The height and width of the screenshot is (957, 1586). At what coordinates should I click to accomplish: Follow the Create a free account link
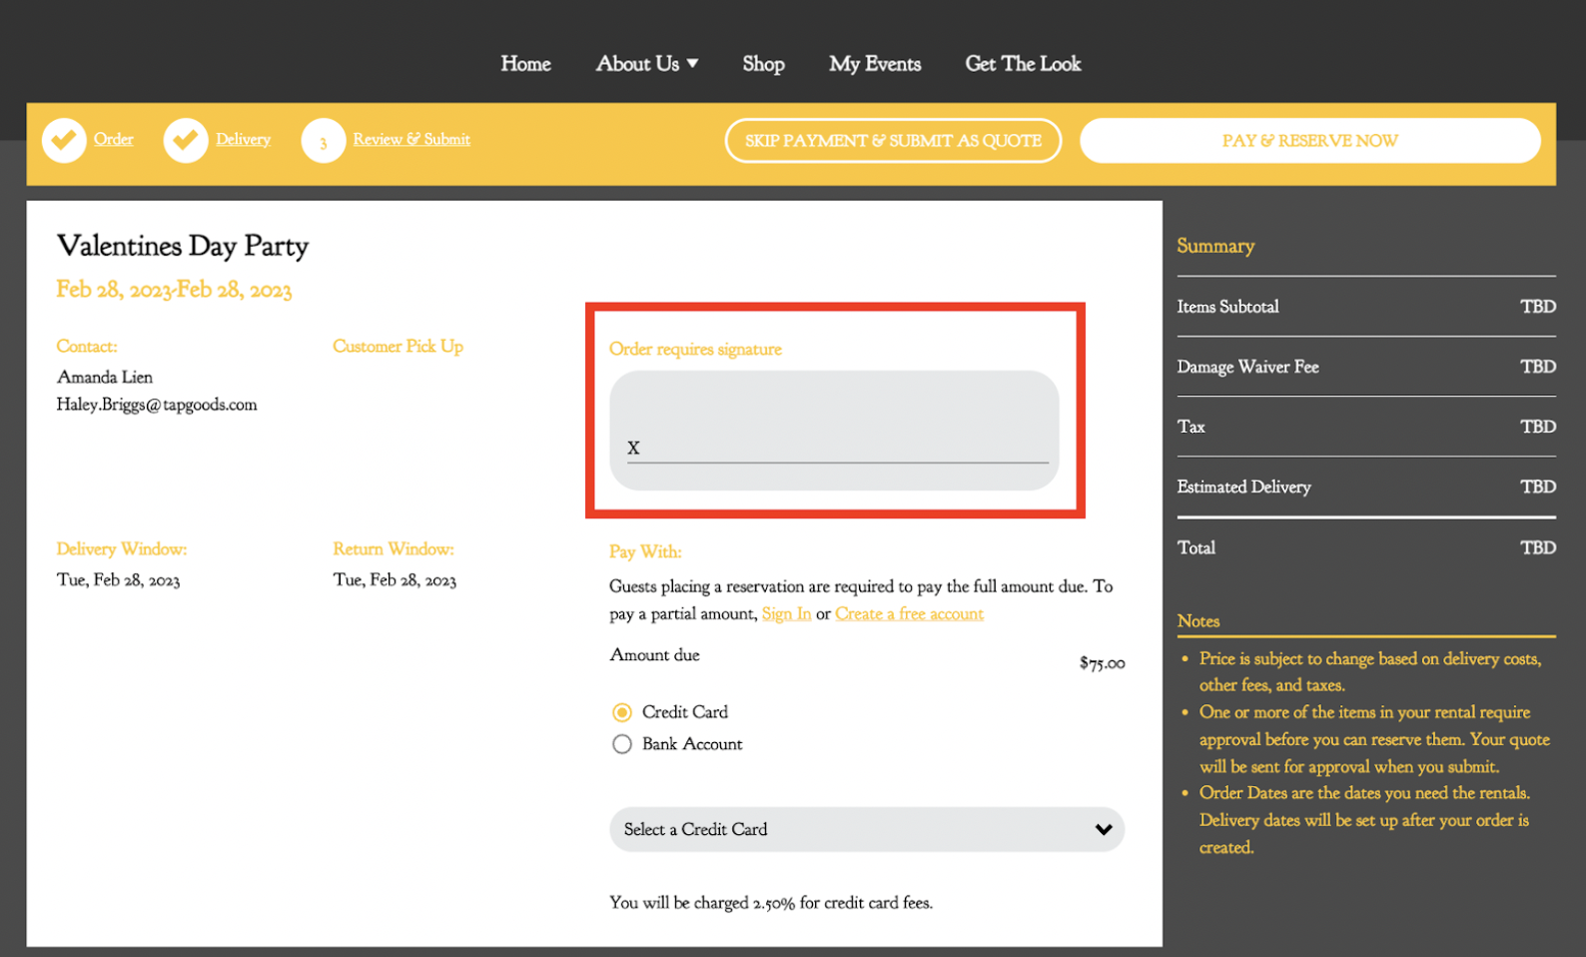[x=909, y=613]
